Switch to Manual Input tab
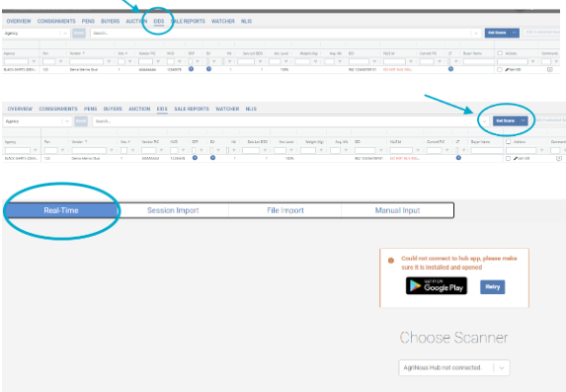This screenshot has width=566, height=392. pyautogui.click(x=397, y=210)
